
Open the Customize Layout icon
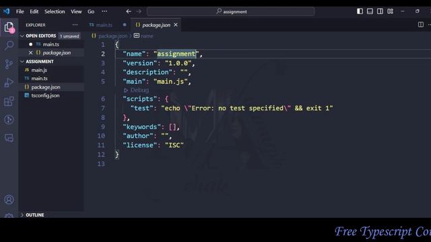coord(391,11)
